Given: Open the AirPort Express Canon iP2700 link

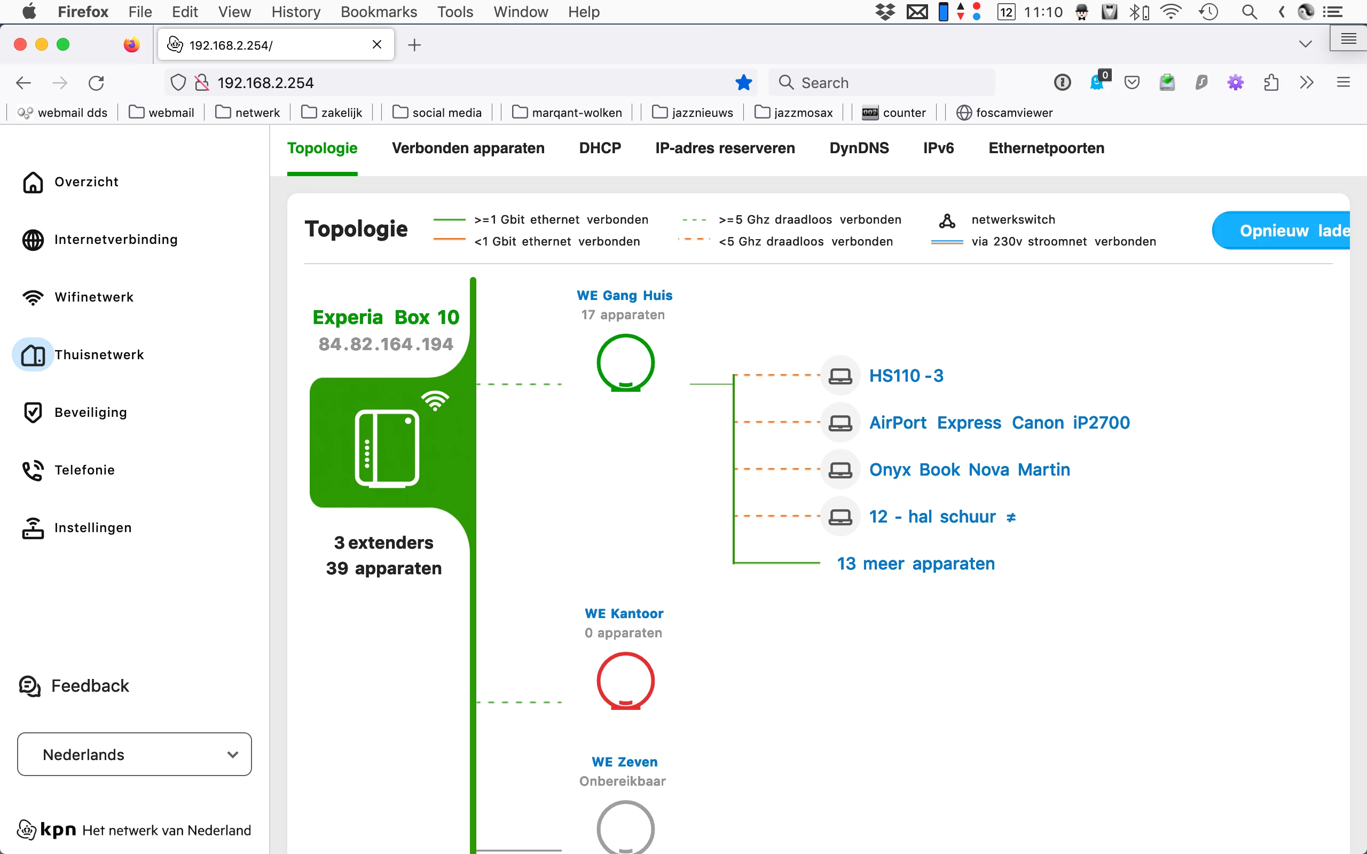Looking at the screenshot, I should (999, 423).
